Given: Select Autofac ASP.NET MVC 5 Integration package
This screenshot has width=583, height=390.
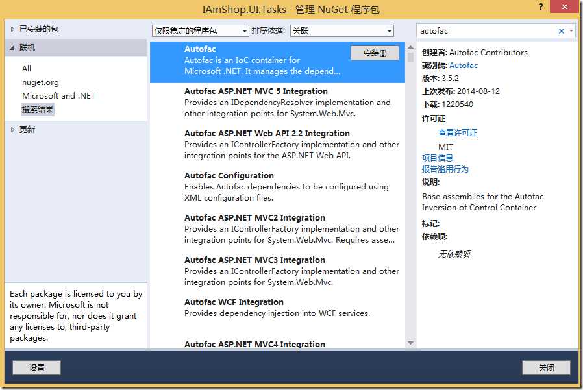Looking at the screenshot, I should [x=277, y=103].
